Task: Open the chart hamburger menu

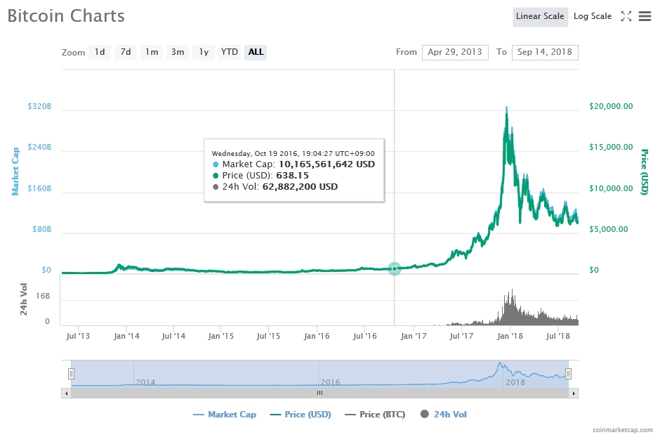Action: click(645, 16)
